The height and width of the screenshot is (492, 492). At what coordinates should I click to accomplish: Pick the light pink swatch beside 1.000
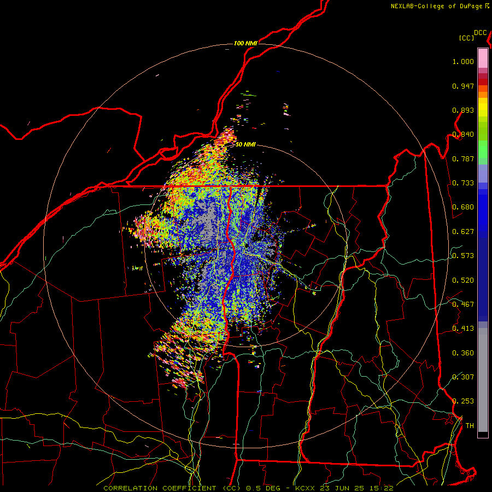[483, 58]
